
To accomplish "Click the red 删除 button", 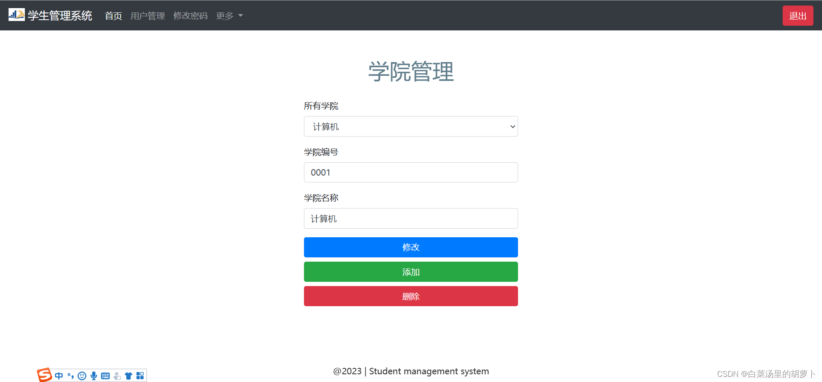I will coord(411,296).
